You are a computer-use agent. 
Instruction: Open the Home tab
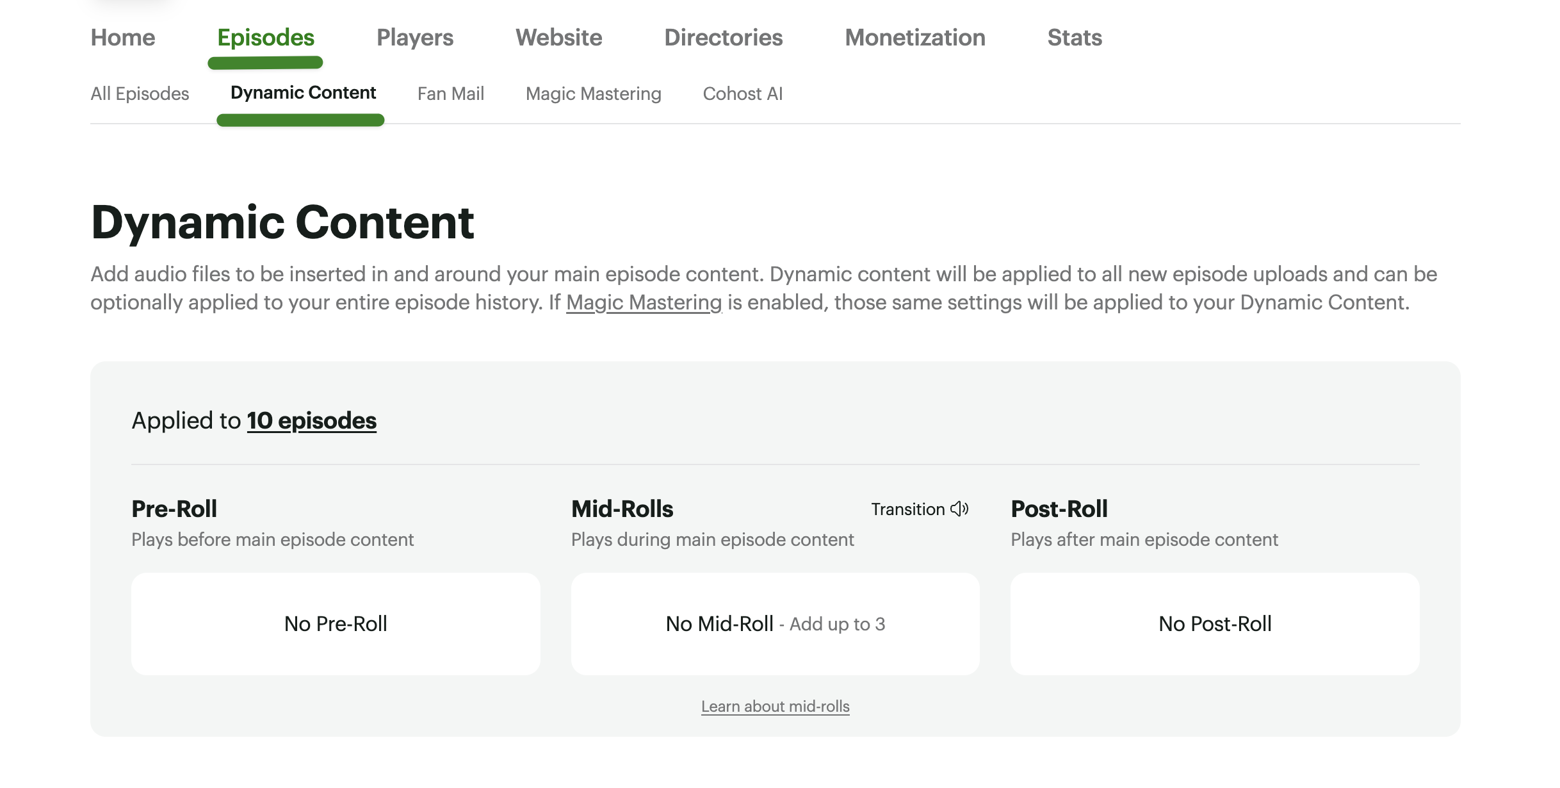point(123,38)
